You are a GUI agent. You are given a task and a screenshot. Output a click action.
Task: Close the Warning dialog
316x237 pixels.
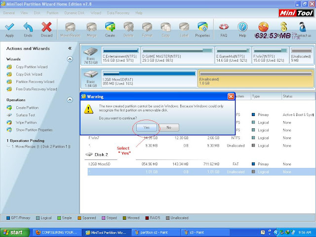[231, 97]
